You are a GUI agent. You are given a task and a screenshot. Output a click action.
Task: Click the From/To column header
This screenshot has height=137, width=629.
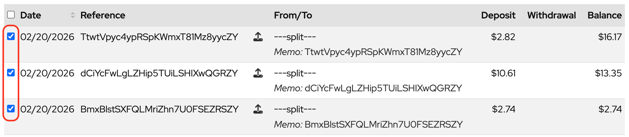[293, 15]
